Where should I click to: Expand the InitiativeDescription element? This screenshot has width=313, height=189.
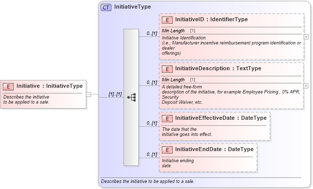(x=306, y=86)
